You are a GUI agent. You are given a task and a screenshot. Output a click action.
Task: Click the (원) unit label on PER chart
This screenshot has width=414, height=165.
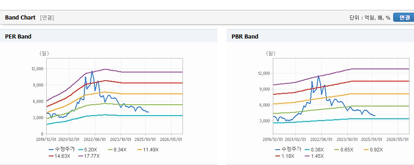coord(44,53)
